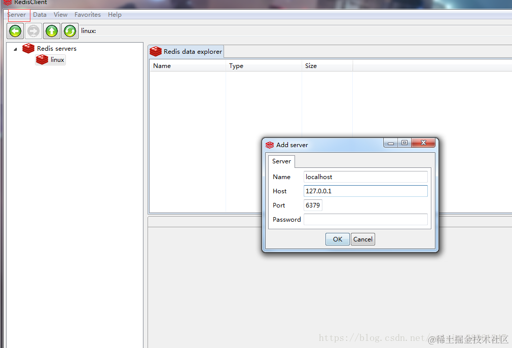The height and width of the screenshot is (348, 512).
Task: Click the greyed Forward navigation arrow
Action: click(33, 31)
